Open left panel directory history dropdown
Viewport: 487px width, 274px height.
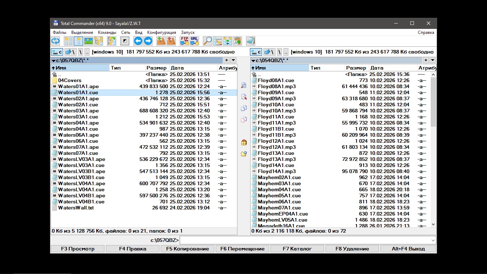coord(233,60)
